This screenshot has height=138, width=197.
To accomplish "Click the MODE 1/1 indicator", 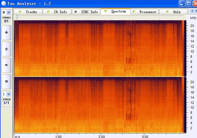I will coord(7,101).
